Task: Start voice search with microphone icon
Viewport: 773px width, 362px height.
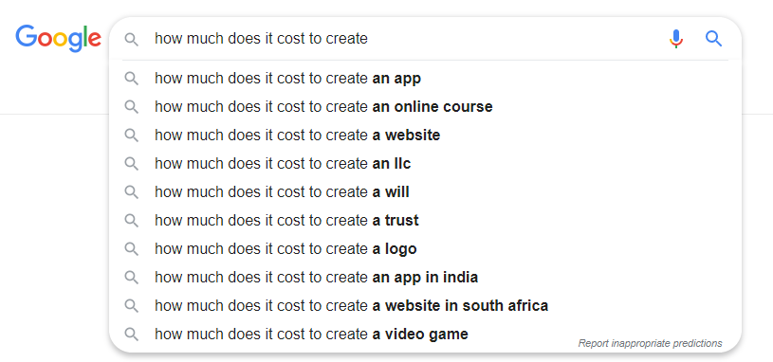Action: pos(676,39)
